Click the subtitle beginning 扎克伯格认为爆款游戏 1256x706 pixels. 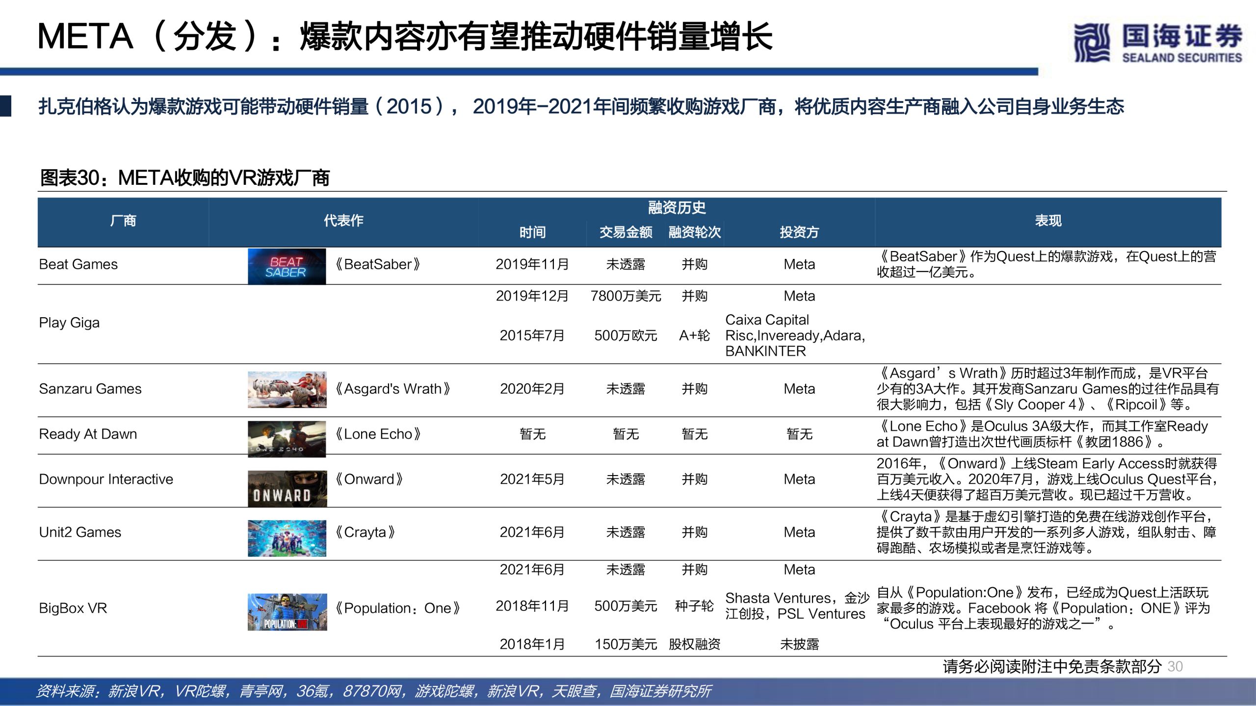tap(581, 106)
